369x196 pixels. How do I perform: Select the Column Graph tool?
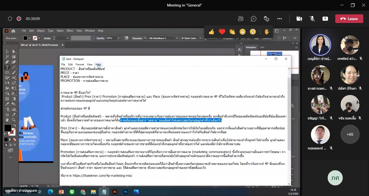tap(14, 109)
